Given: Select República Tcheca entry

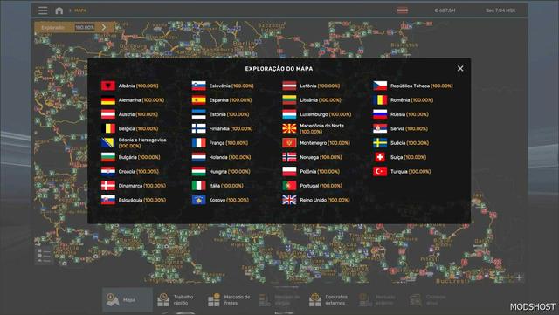Looking at the screenshot, I should click(x=413, y=86).
